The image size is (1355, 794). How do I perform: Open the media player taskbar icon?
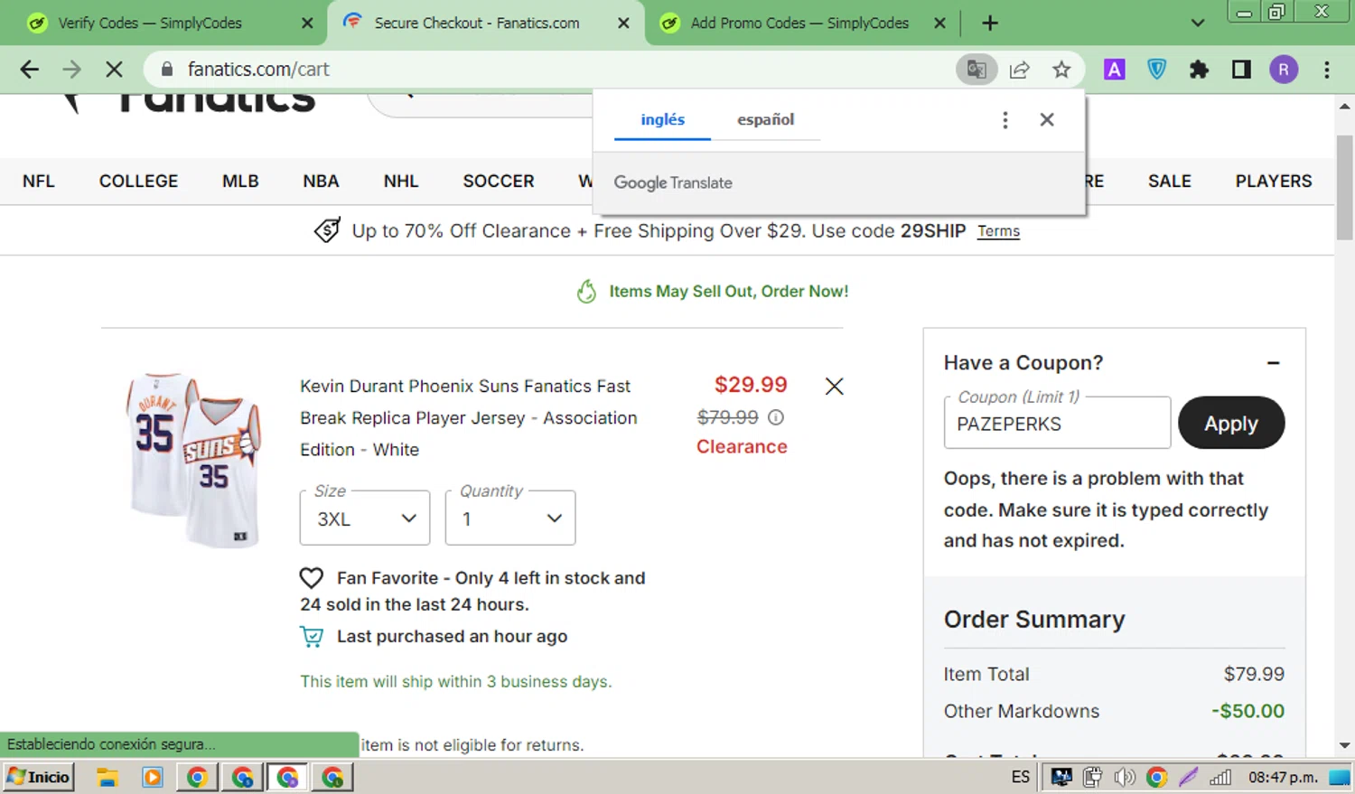153,777
